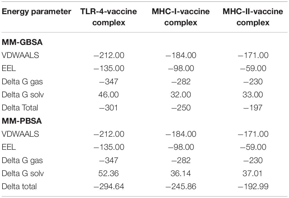This screenshot has height=198, width=289.
Task: Click the −192.99 value in the last row
Action: (x=253, y=186)
